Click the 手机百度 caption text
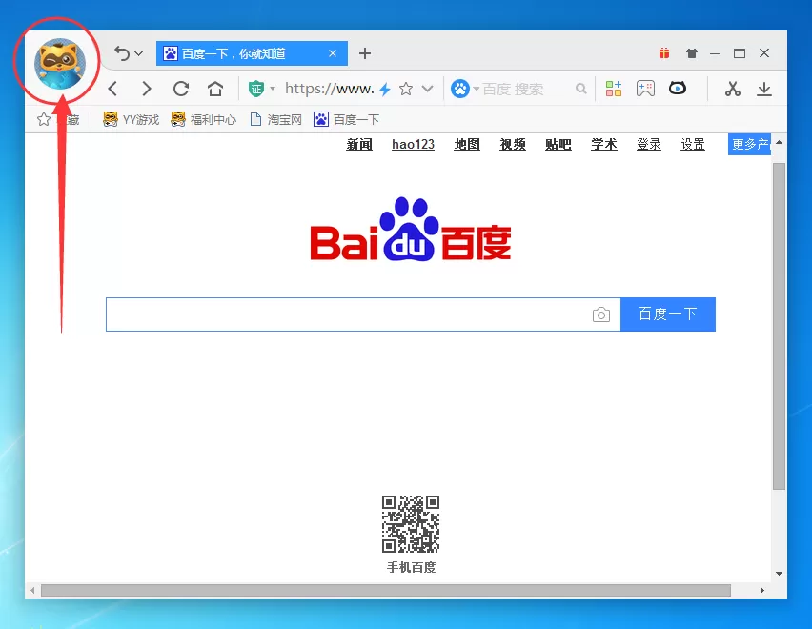The width and height of the screenshot is (812, 629). pos(411,567)
